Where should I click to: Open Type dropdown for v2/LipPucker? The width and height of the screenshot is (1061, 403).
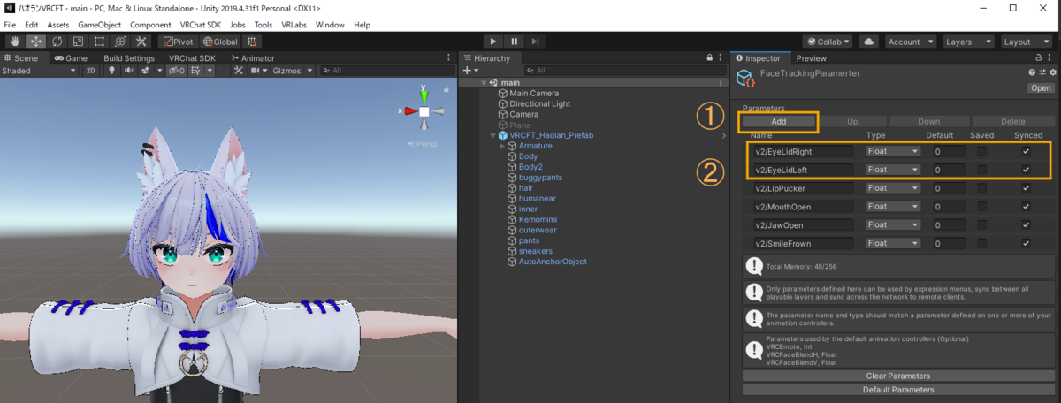coord(893,188)
